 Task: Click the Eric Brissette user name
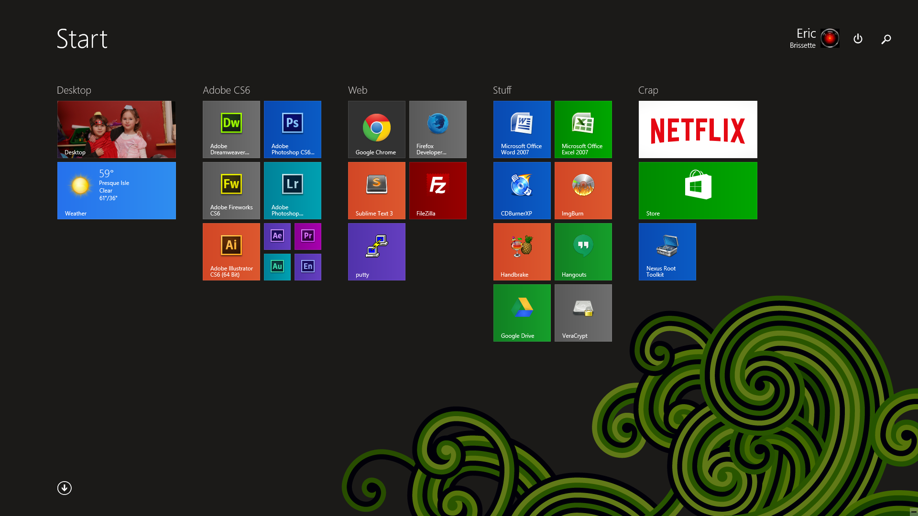click(803, 38)
